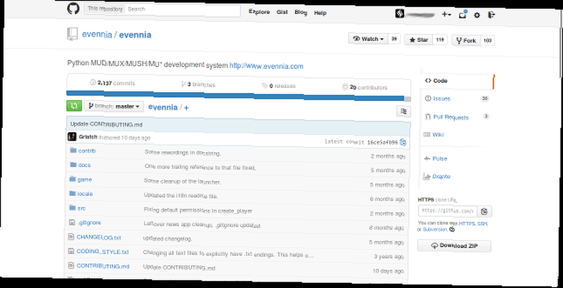Open http://www.evennia.com link
This screenshot has width=563, height=288.
pos(266,66)
